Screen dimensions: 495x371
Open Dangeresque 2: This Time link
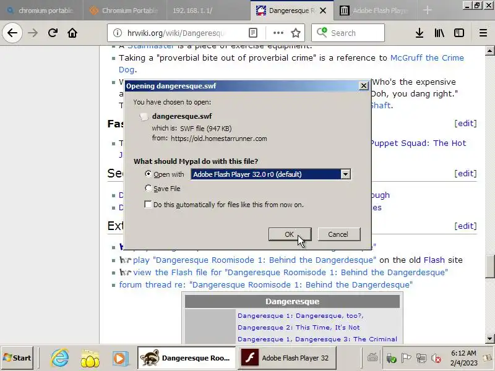point(299,327)
